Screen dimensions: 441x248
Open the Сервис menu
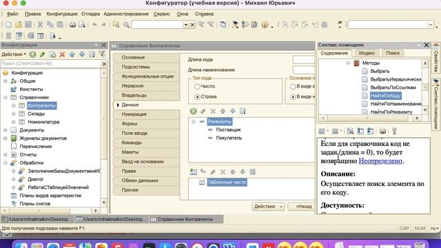click(162, 14)
